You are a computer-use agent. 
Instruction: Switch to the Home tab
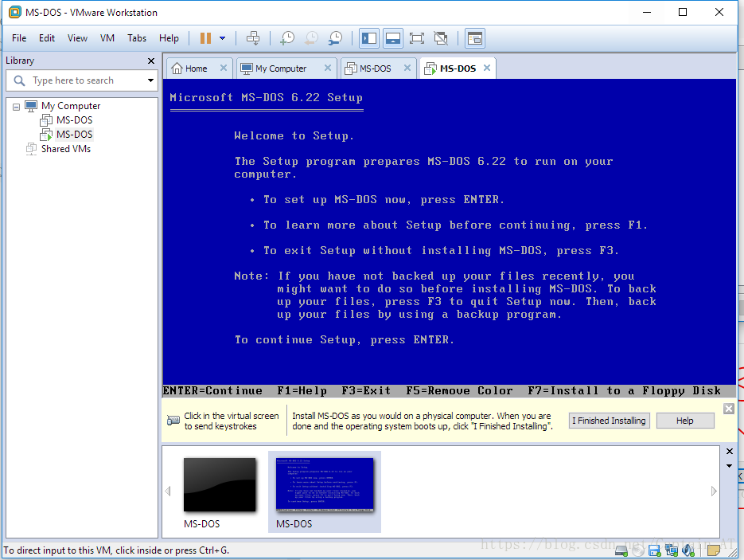click(196, 69)
